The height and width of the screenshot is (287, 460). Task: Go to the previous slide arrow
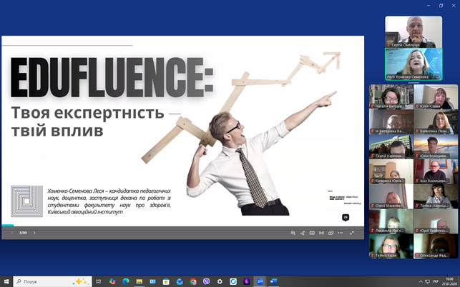(x=11, y=233)
